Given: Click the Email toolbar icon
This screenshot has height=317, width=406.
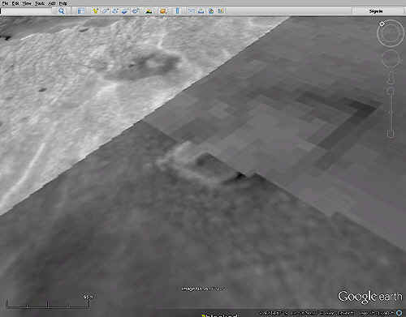Looking at the screenshot, I should coord(192,11).
